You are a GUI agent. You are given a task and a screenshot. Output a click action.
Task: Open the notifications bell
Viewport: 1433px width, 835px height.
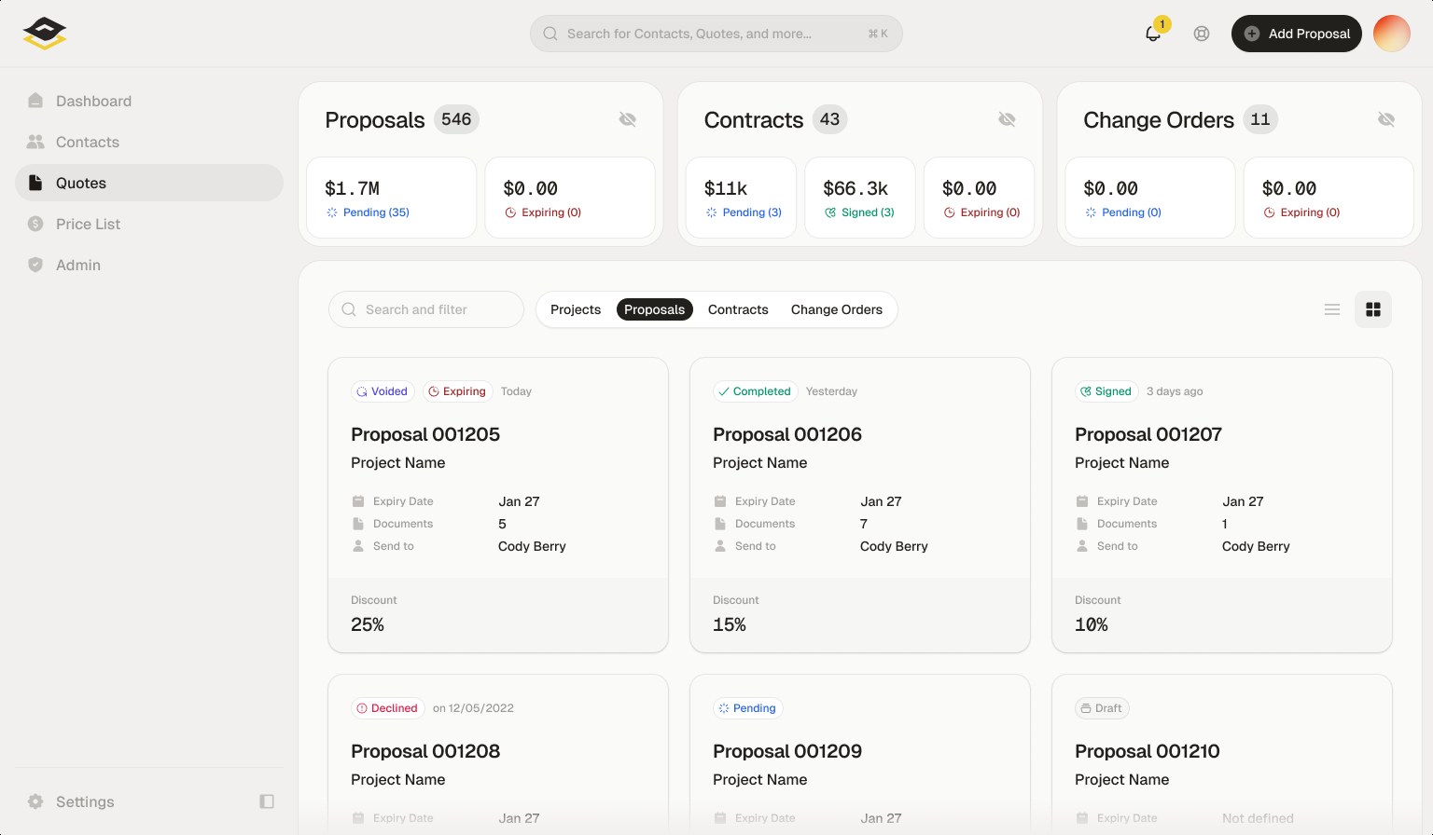1153,34
